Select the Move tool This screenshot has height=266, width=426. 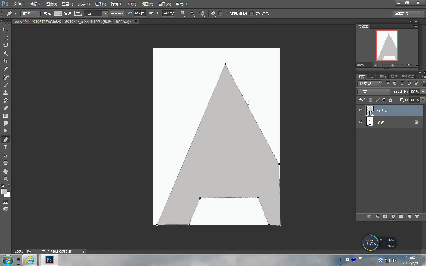[6, 30]
